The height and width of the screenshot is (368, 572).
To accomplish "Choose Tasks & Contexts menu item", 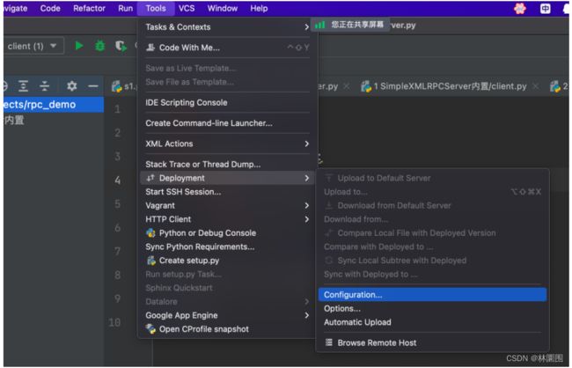I will pos(227,27).
